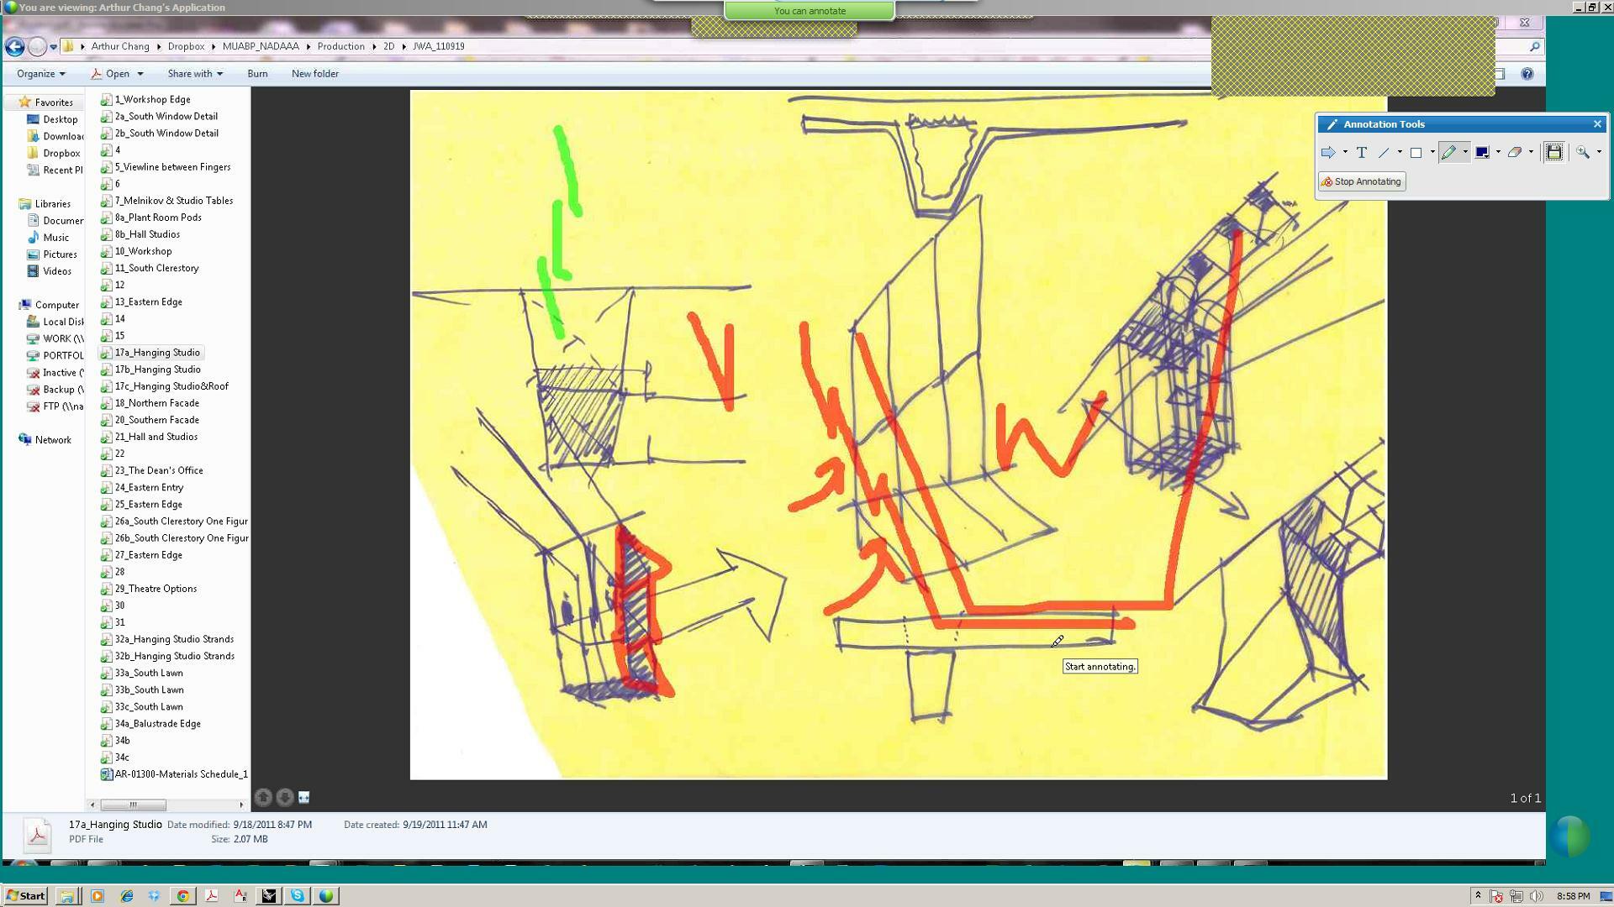Screen dimensions: 1614x907
Task: Select the file 29_Theatre Options
Action: 149,589
